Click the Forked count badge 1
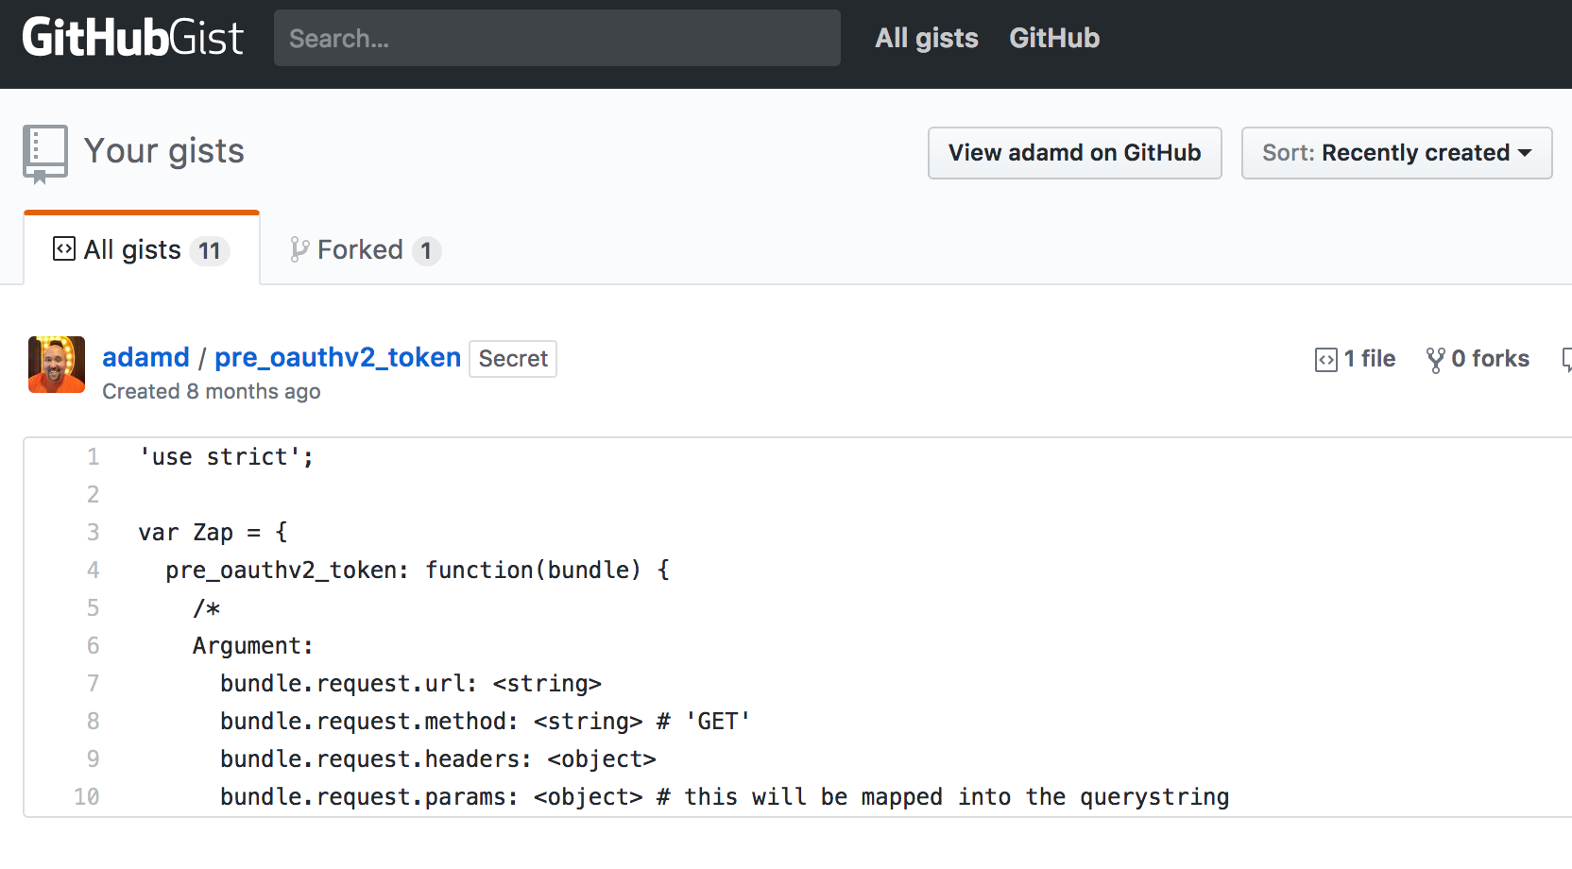 [x=426, y=250]
